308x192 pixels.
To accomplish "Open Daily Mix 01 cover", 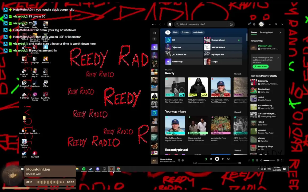I will 175,87.
